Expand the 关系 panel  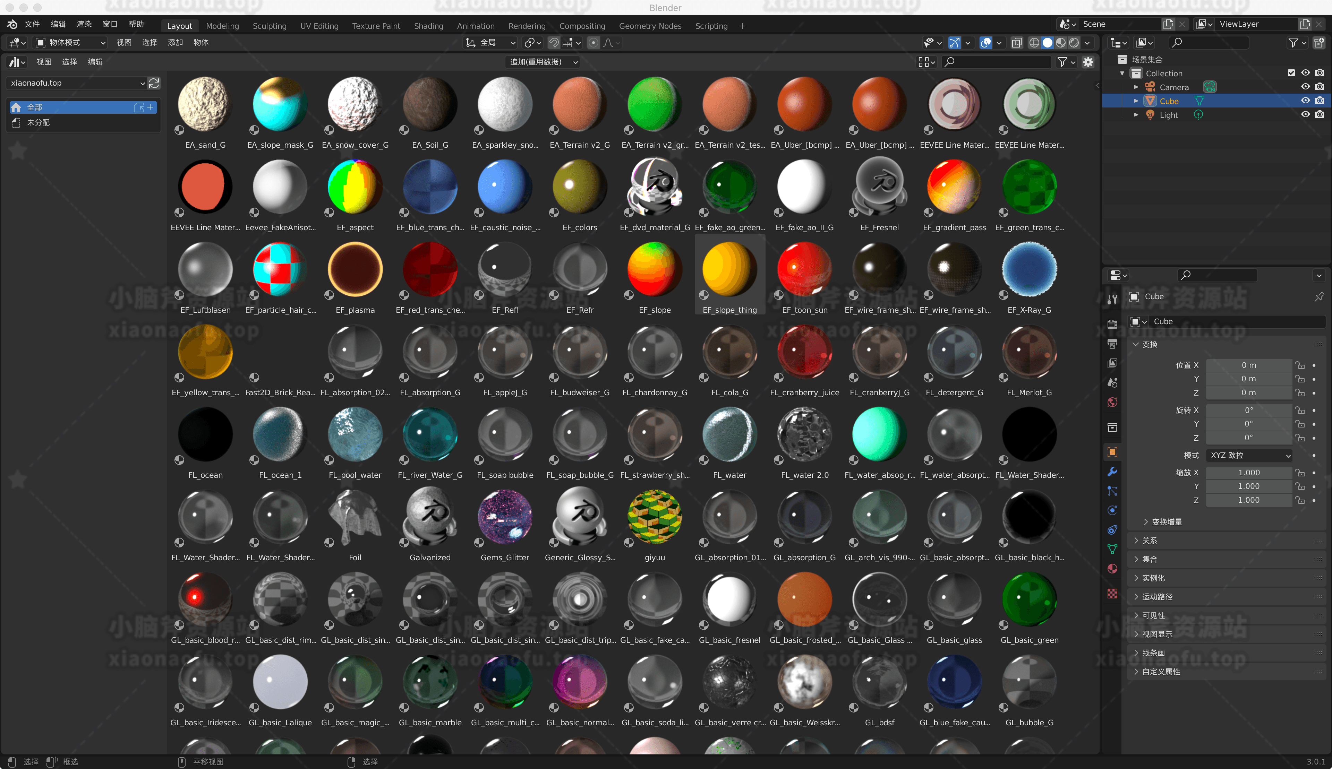pyautogui.click(x=1149, y=540)
